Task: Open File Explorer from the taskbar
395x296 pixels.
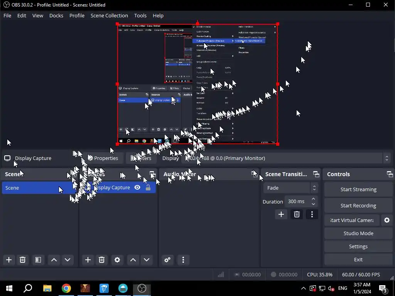Action: pos(47,288)
